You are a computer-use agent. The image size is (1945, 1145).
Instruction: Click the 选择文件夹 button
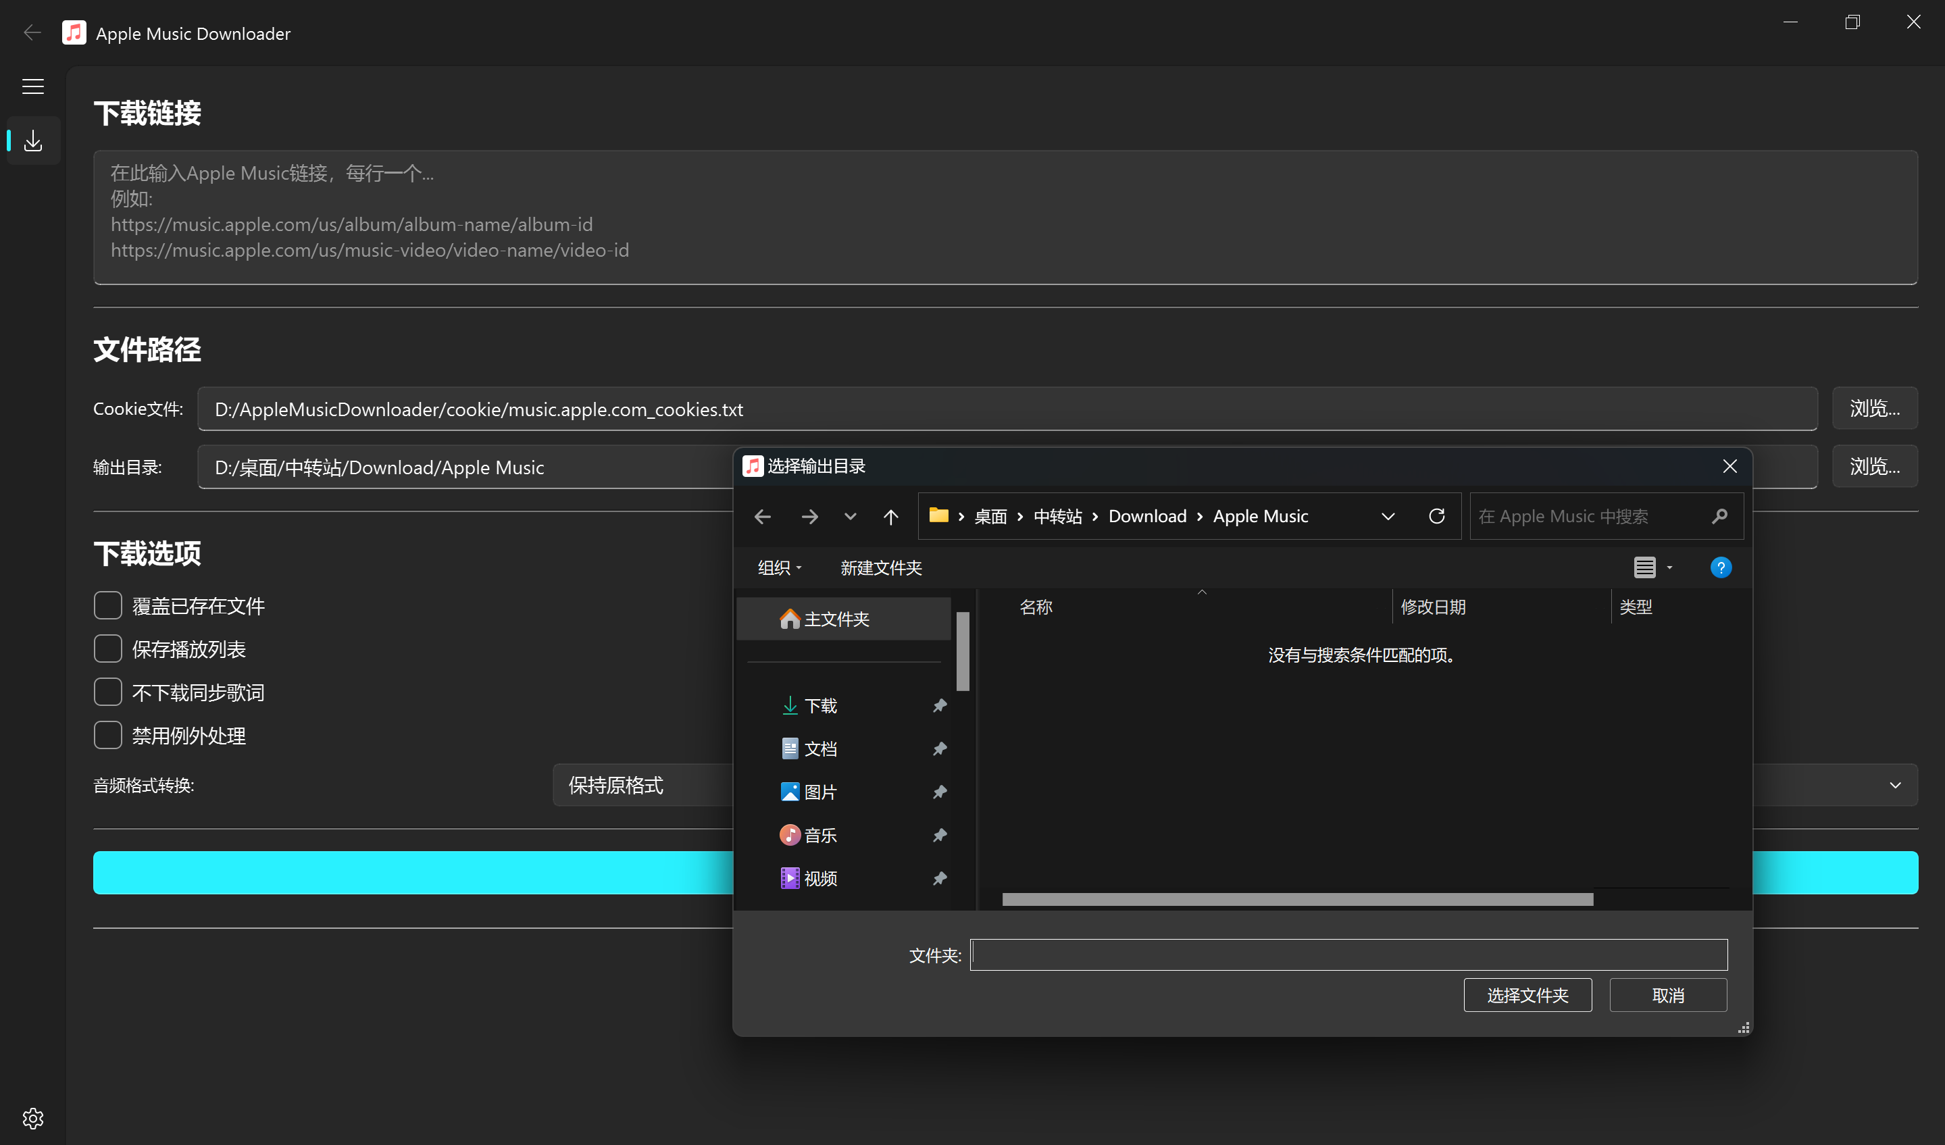pos(1527,995)
